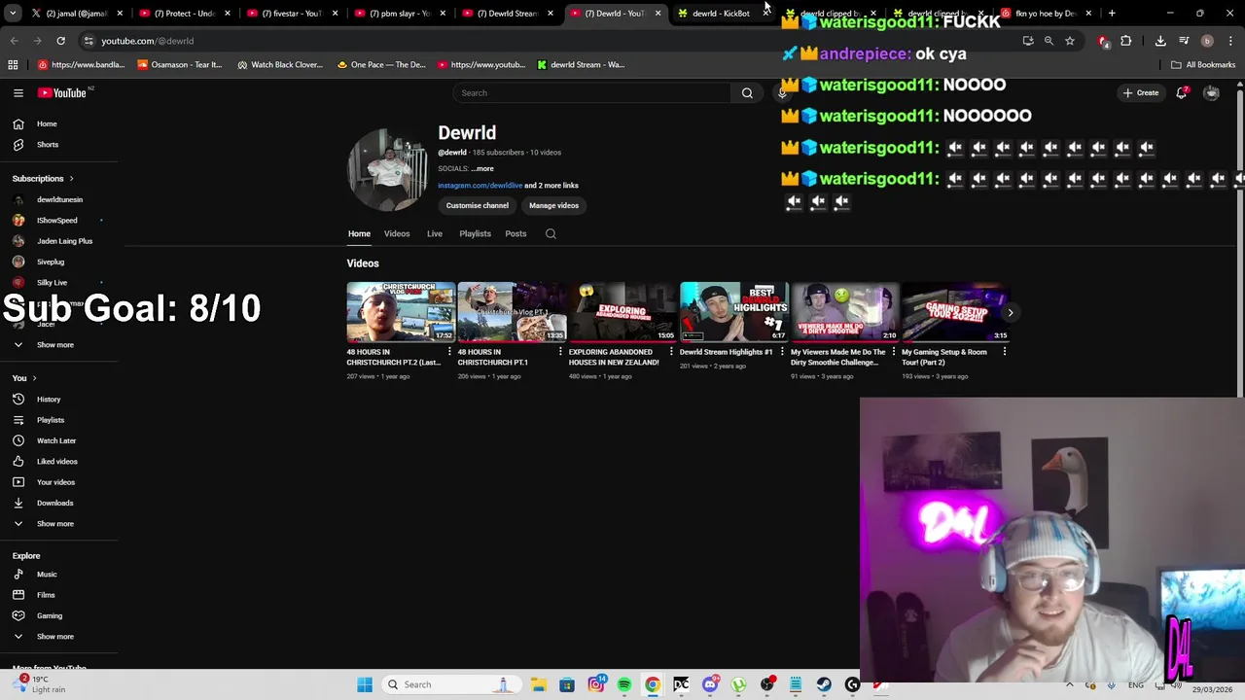1245x700 pixels.
Task: Open the browser extensions puzzle icon
Action: [1125, 41]
